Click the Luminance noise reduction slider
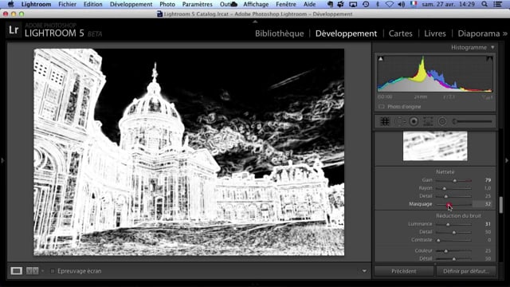 pyautogui.click(x=453, y=224)
